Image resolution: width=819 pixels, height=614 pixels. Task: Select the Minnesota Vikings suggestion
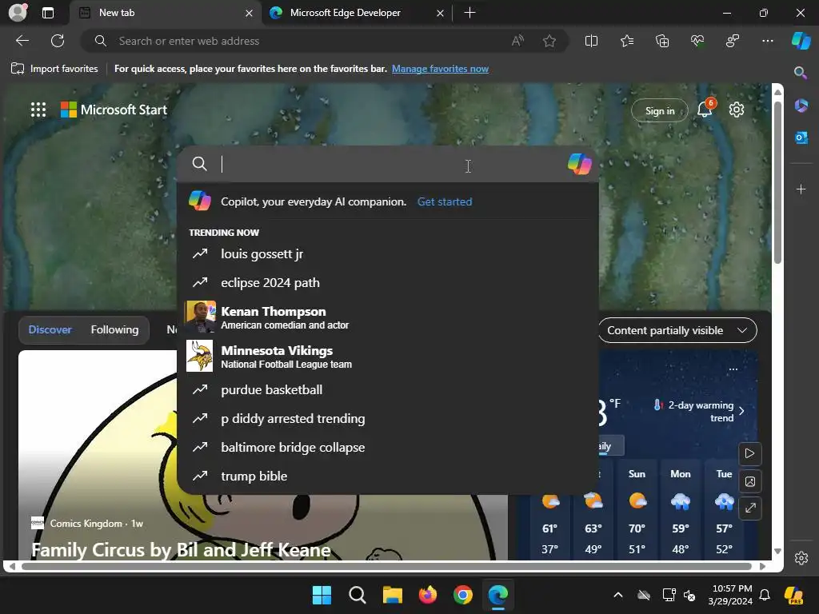[388, 356]
